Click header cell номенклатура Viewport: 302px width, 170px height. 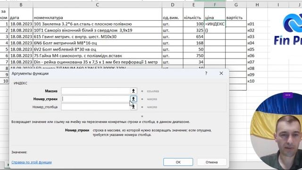(98, 14)
